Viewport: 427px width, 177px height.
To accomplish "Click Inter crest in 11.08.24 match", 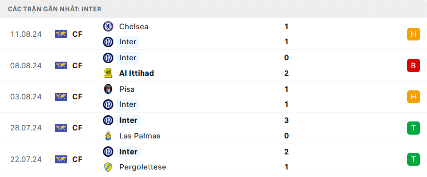I will 108,42.
